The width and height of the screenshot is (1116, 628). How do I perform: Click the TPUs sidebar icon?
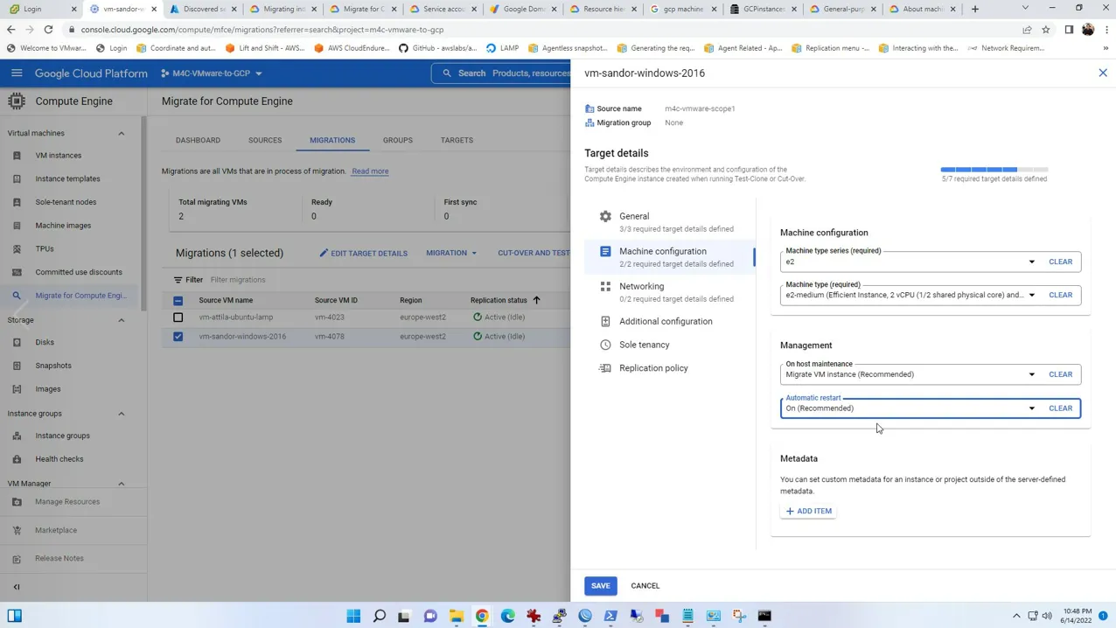tap(17, 249)
